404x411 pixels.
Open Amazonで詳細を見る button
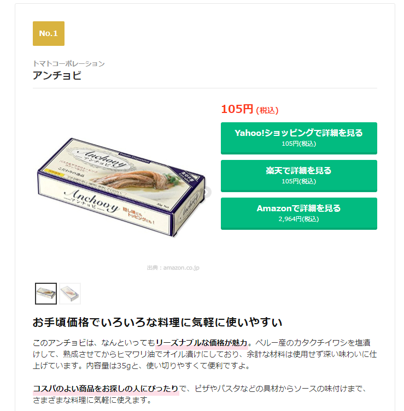tap(298, 213)
